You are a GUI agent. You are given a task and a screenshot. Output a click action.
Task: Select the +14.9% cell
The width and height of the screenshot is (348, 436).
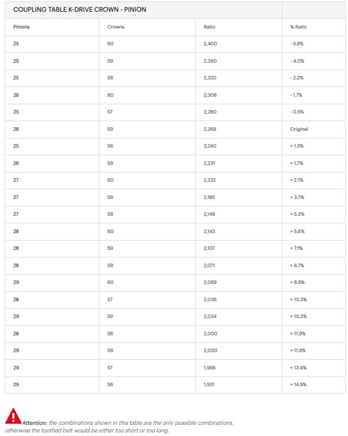[298, 385]
